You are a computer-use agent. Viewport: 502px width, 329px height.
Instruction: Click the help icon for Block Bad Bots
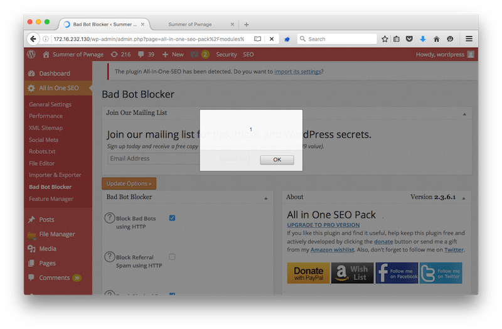click(x=109, y=218)
